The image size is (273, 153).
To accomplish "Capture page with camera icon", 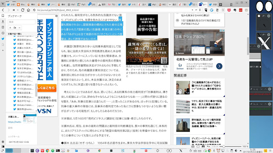I will point(193,147).
